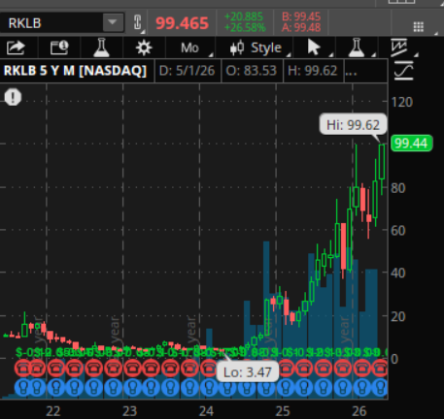This screenshot has height=419, width=444.
Task: Click the leftmost red phone earnings-call icon
Action: (22, 368)
